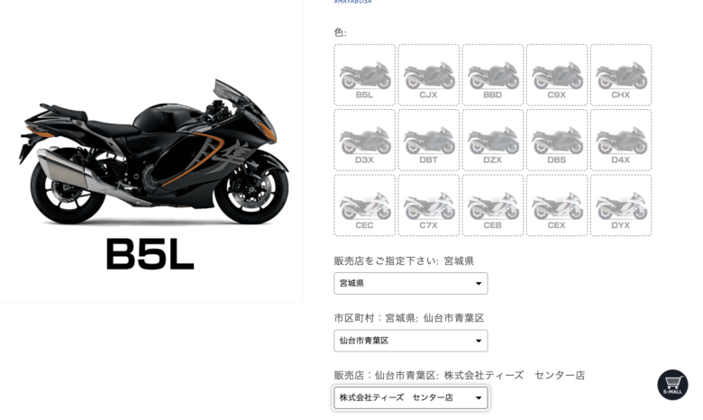Choose the CJX color option
Screen dimensions: 703x420
point(429,75)
